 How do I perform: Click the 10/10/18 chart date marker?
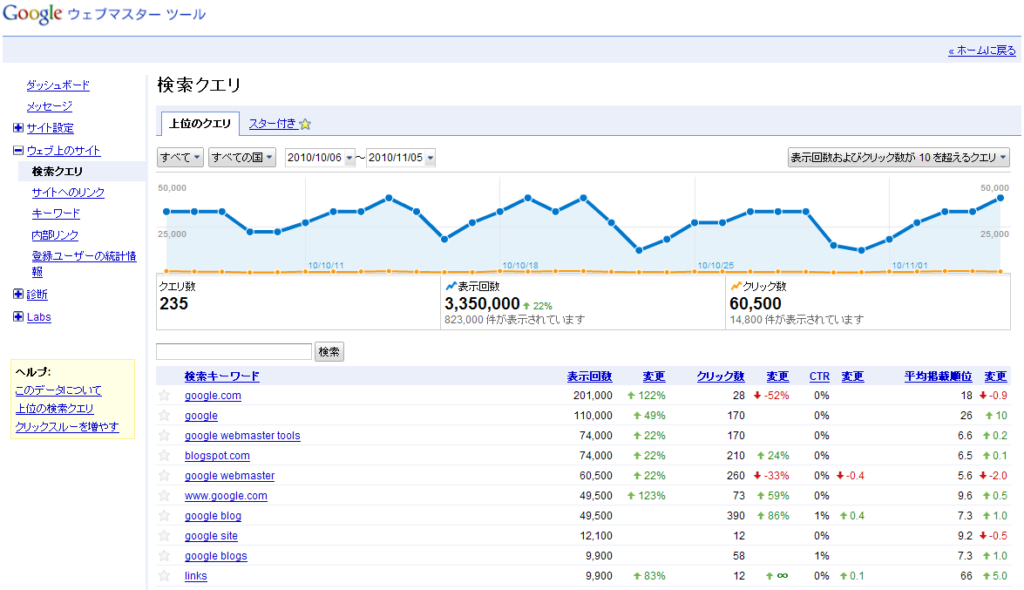point(520,265)
